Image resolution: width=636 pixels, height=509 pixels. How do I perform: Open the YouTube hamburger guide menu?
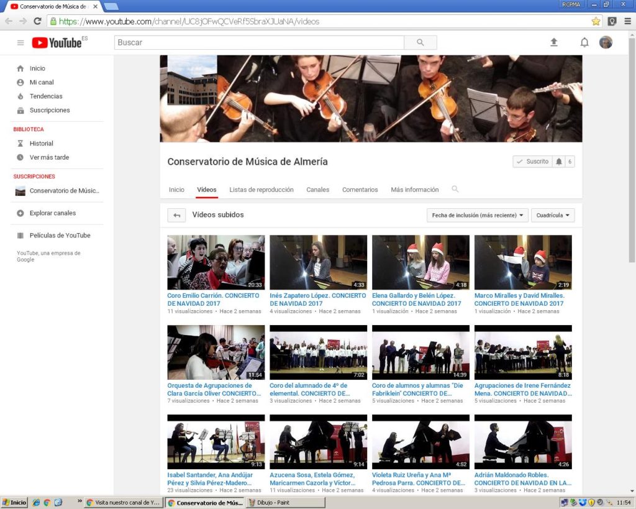[x=20, y=43]
